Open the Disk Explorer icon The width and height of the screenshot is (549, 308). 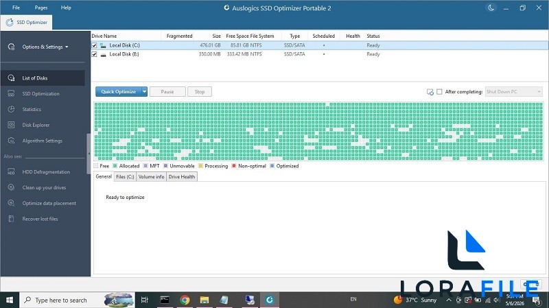(x=11, y=125)
